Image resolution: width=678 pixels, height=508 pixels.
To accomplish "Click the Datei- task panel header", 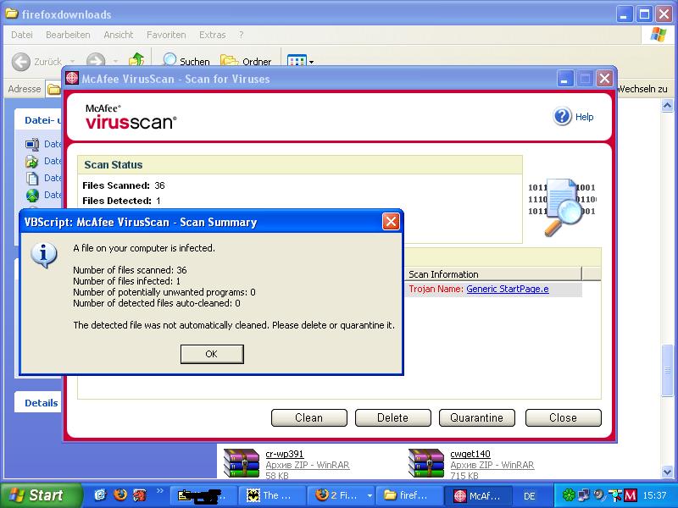I will (38, 120).
